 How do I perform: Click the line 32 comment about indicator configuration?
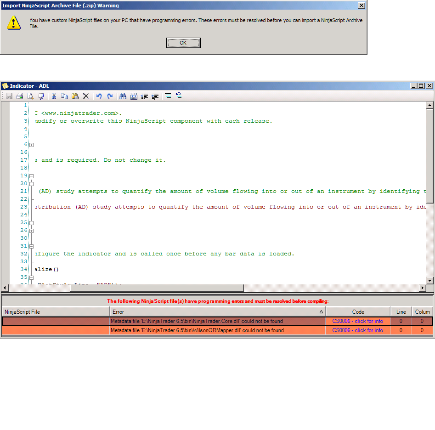pyautogui.click(x=164, y=254)
